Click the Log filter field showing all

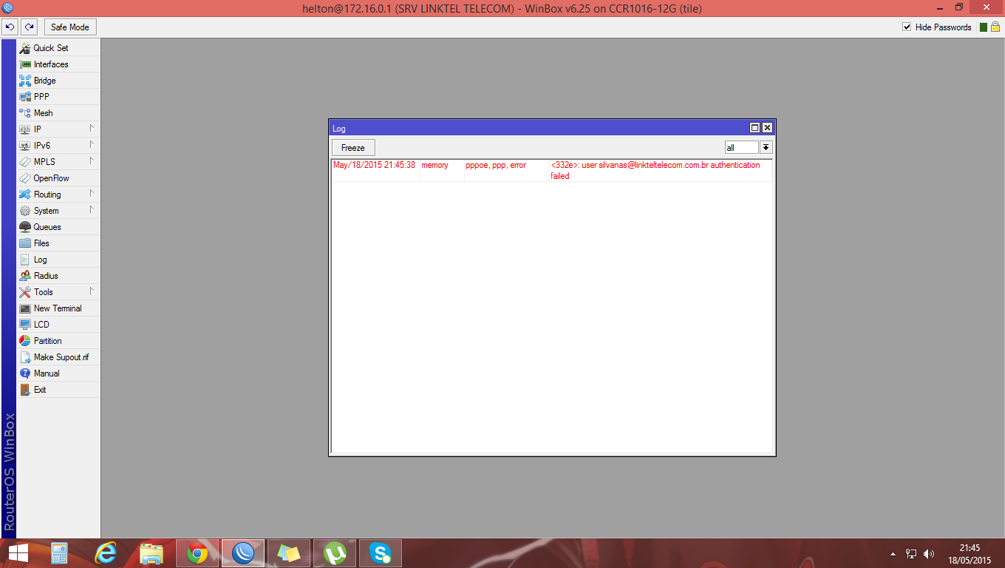tap(741, 148)
